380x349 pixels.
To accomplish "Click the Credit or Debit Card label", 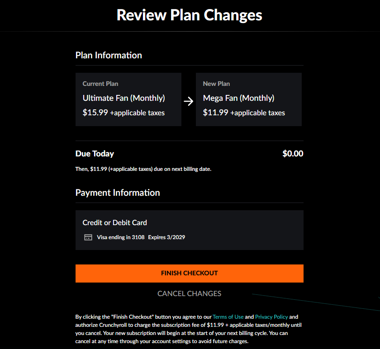I will coord(114,222).
